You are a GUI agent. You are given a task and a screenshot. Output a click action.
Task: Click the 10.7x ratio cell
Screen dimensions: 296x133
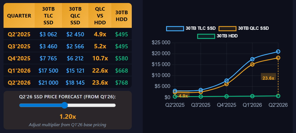(100, 58)
